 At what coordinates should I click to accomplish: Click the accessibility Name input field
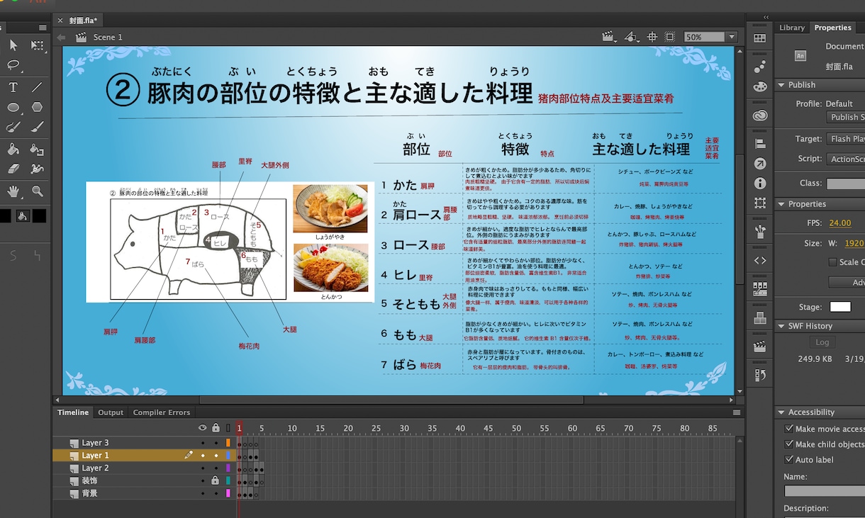click(x=824, y=491)
